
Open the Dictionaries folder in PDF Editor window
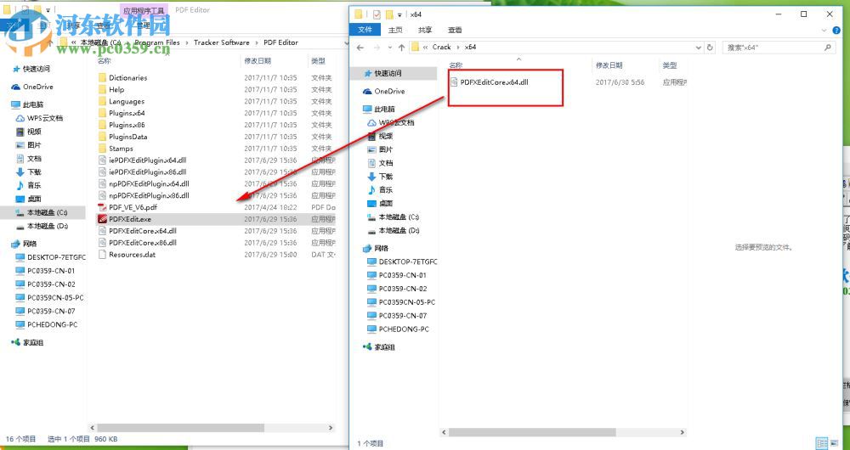pos(128,78)
